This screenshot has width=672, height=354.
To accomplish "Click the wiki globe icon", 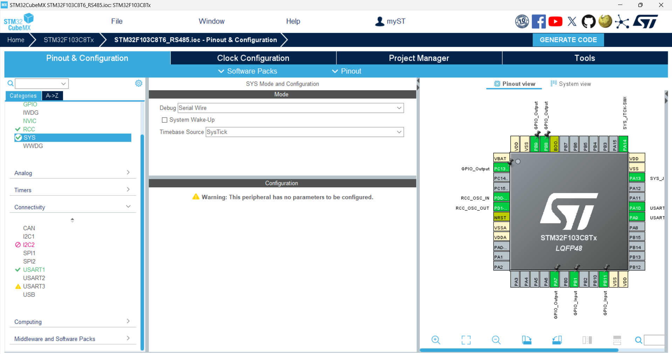I will 605,21.
